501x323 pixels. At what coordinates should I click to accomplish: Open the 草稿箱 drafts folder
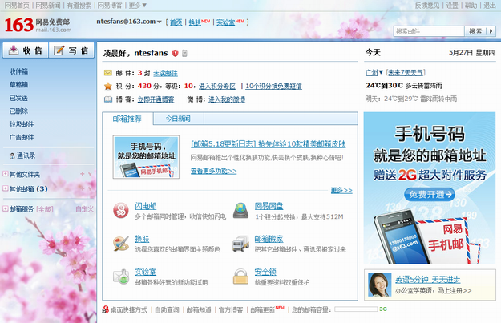click(x=18, y=85)
